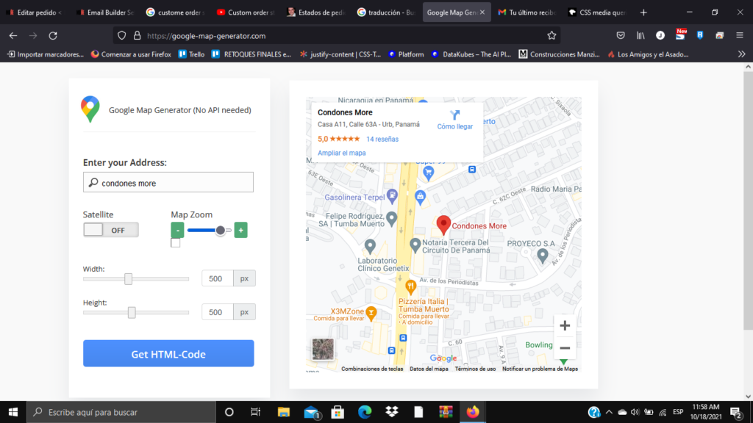753x423 pixels.
Task: Switch to the traducción search tab
Action: pyautogui.click(x=386, y=12)
